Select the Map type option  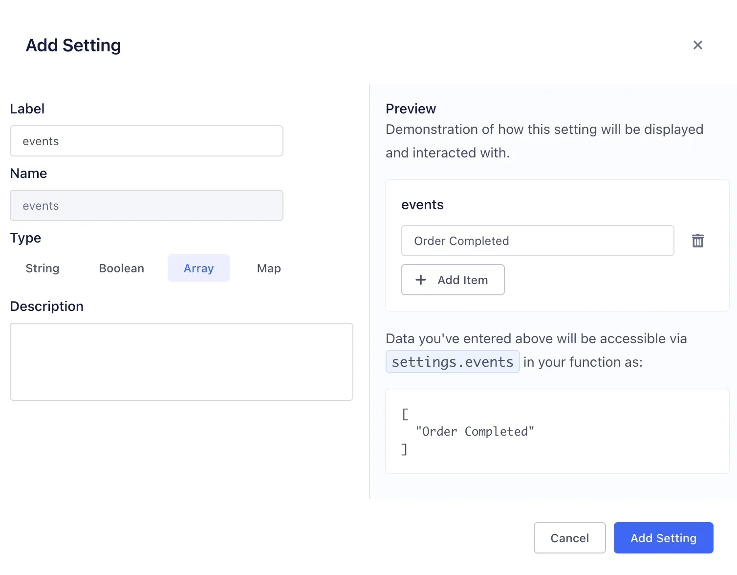[x=269, y=268]
